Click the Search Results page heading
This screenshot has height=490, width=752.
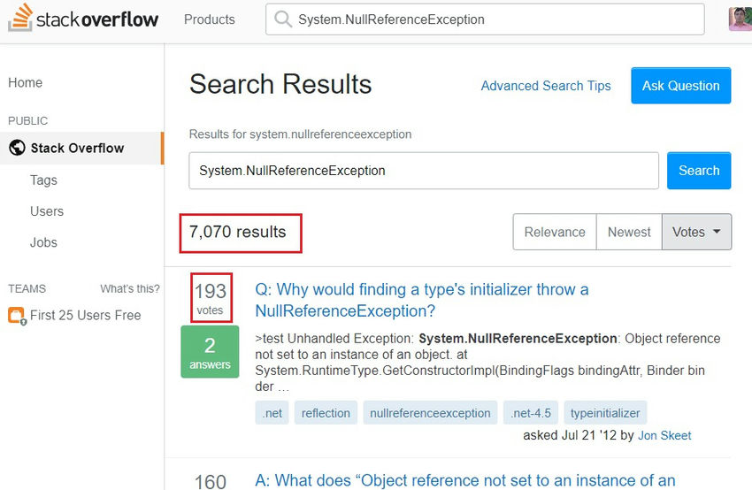point(280,84)
